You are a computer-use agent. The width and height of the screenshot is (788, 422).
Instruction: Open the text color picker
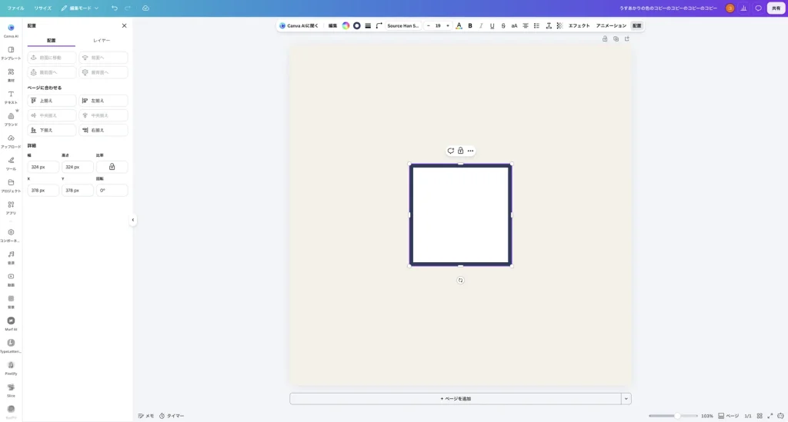click(x=459, y=25)
